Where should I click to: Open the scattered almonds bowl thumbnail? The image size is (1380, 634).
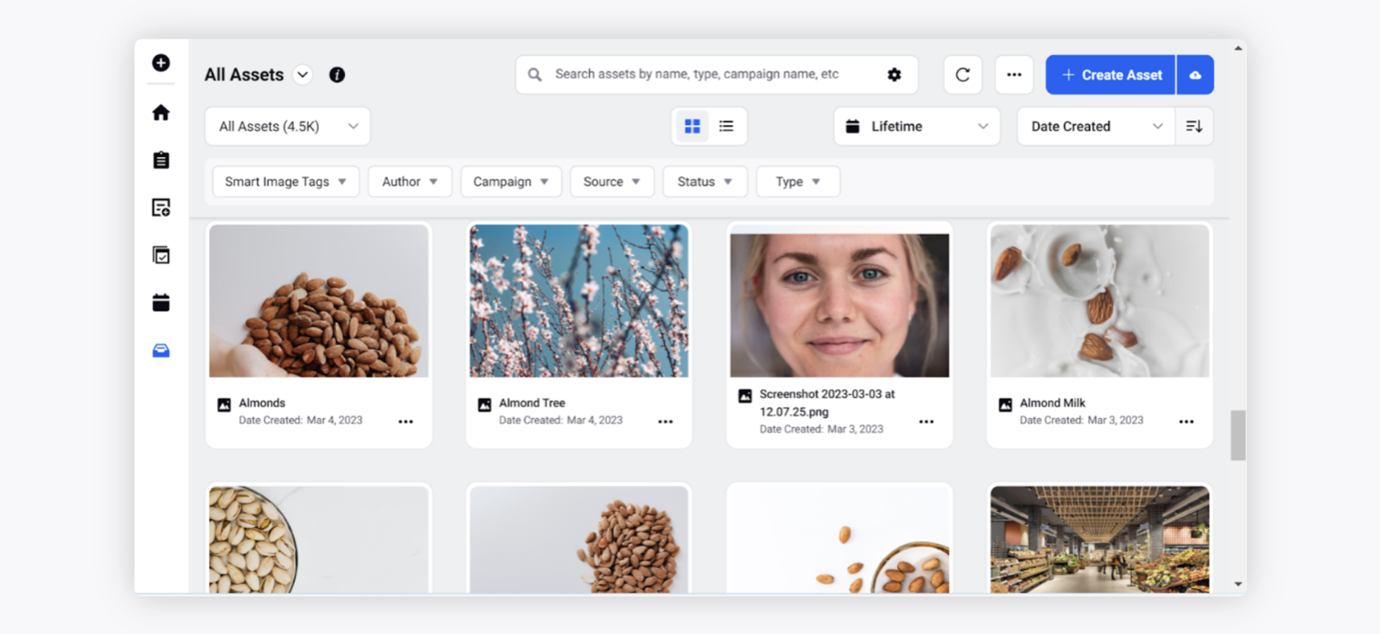[839, 540]
